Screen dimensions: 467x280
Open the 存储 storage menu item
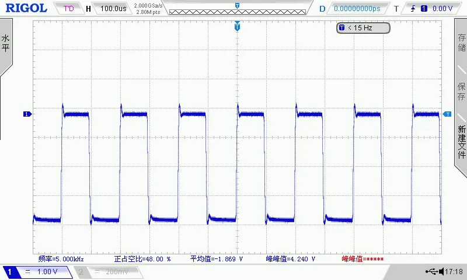[461, 42]
